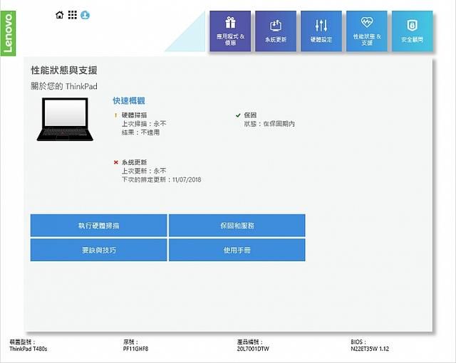The height and width of the screenshot is (363, 456).
Task: Open the 應用程式 & 優惠 gift tile
Action: point(230,31)
